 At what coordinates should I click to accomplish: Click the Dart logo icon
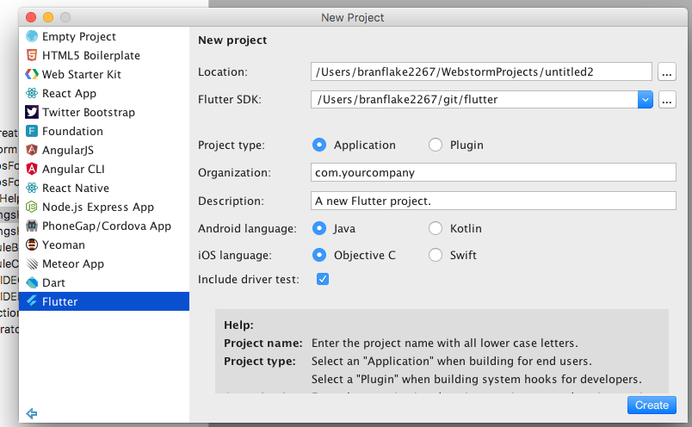tap(32, 282)
